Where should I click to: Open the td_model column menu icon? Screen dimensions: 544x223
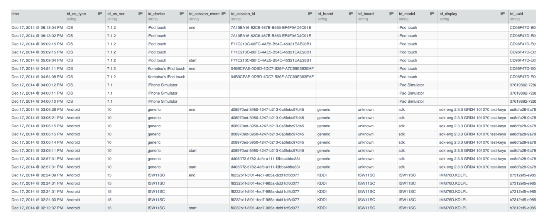(x=432, y=14)
